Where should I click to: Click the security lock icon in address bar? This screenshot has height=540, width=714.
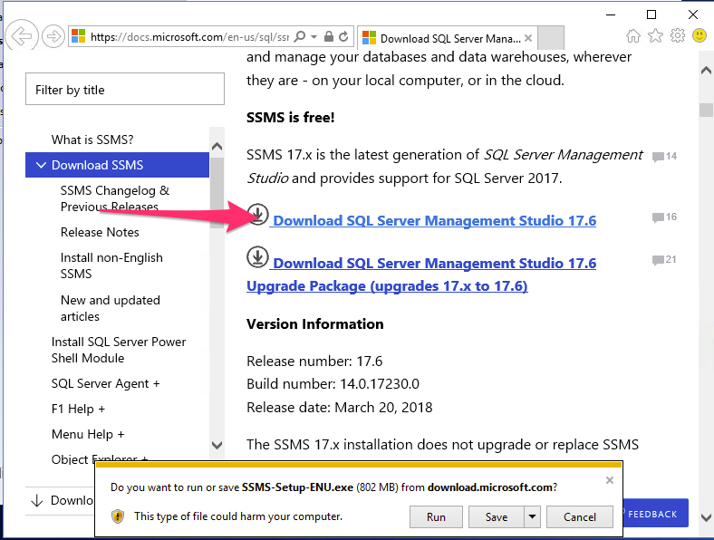(328, 36)
